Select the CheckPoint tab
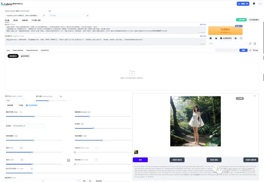This screenshot has height=182, width=264. coord(45,50)
